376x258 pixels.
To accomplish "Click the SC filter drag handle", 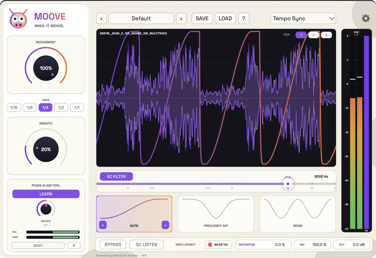I will coord(288,184).
